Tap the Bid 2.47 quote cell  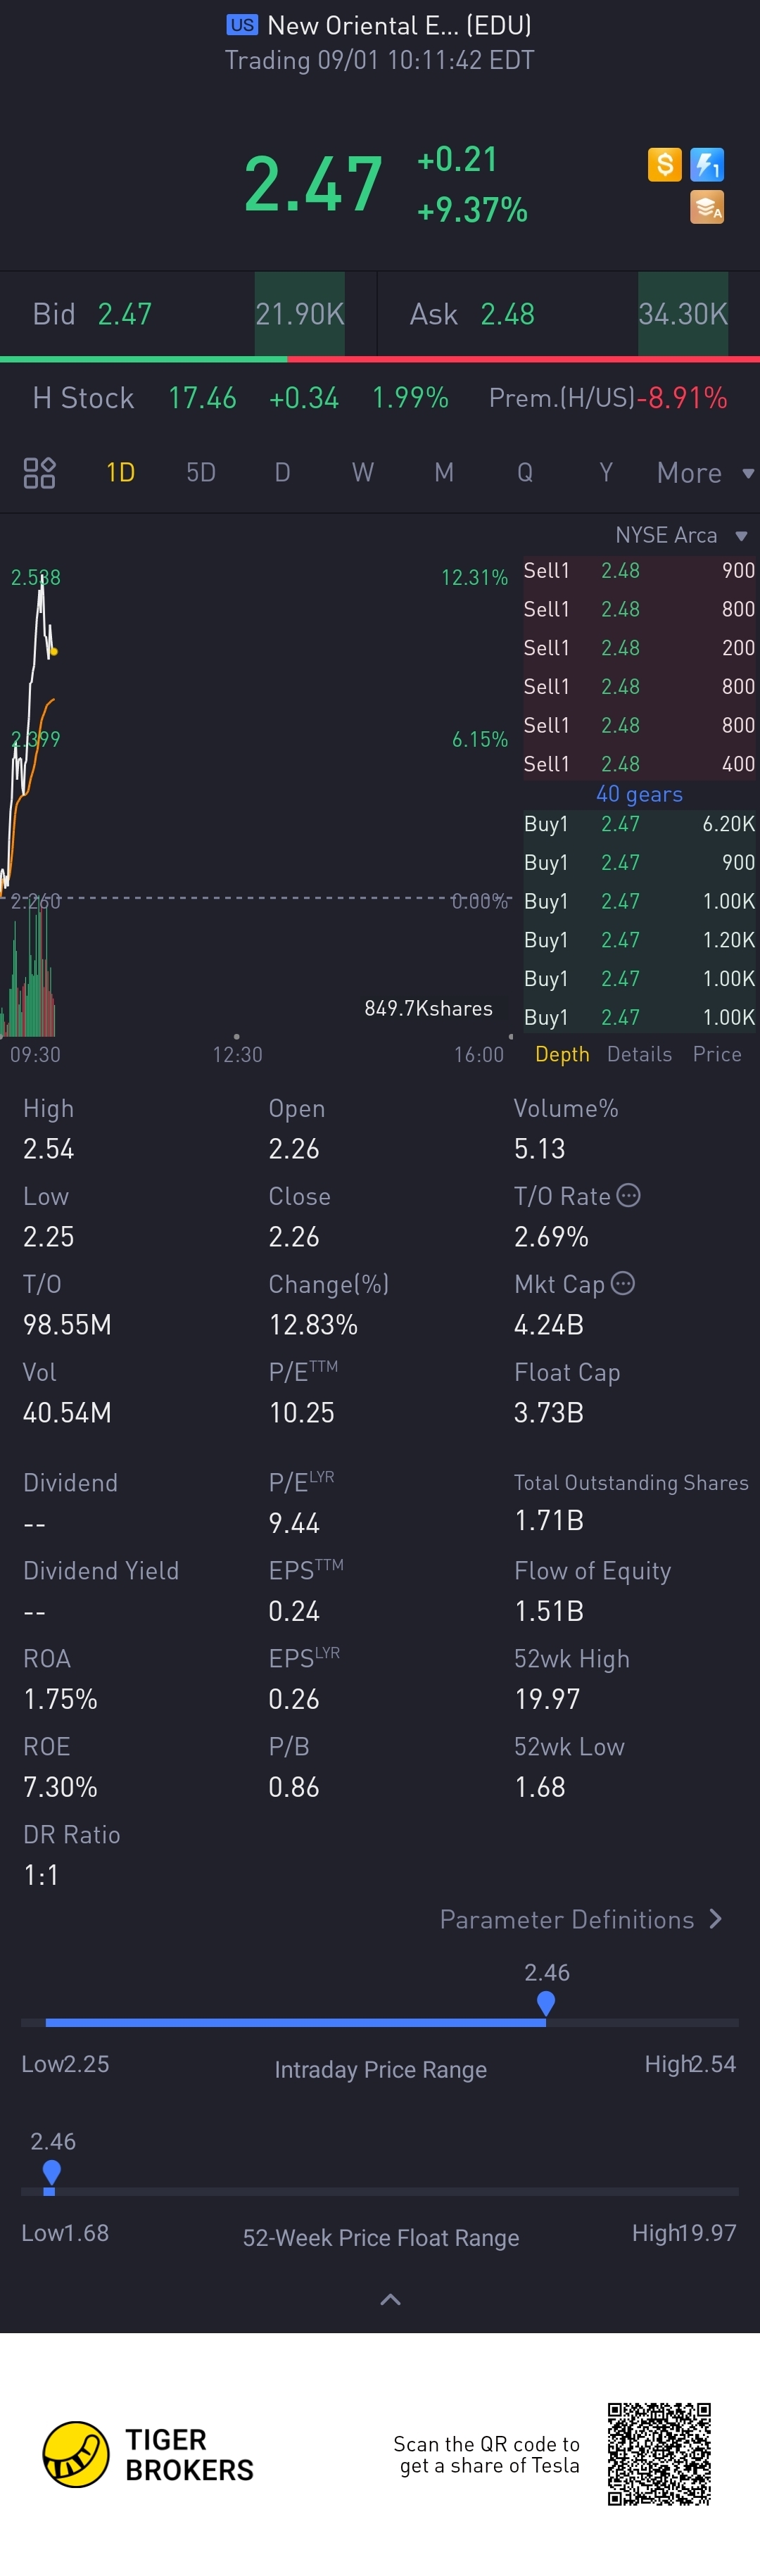point(188,314)
